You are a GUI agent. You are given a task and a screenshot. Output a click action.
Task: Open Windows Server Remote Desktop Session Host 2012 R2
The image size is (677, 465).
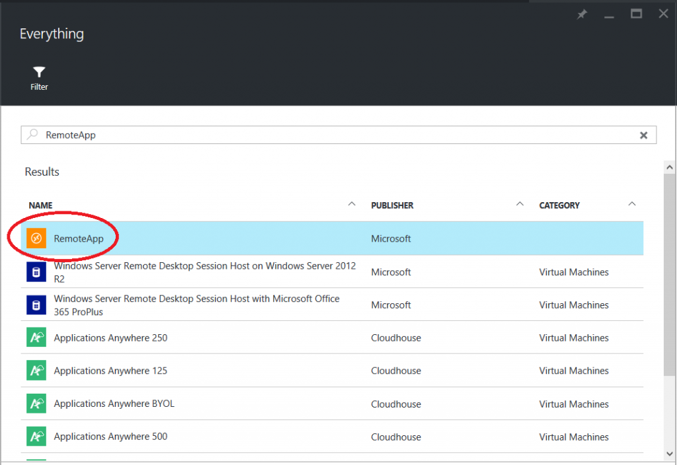tap(205, 272)
